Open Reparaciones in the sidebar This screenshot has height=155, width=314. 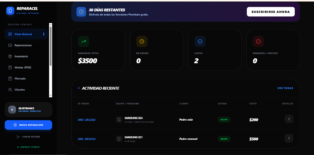pos(23,45)
